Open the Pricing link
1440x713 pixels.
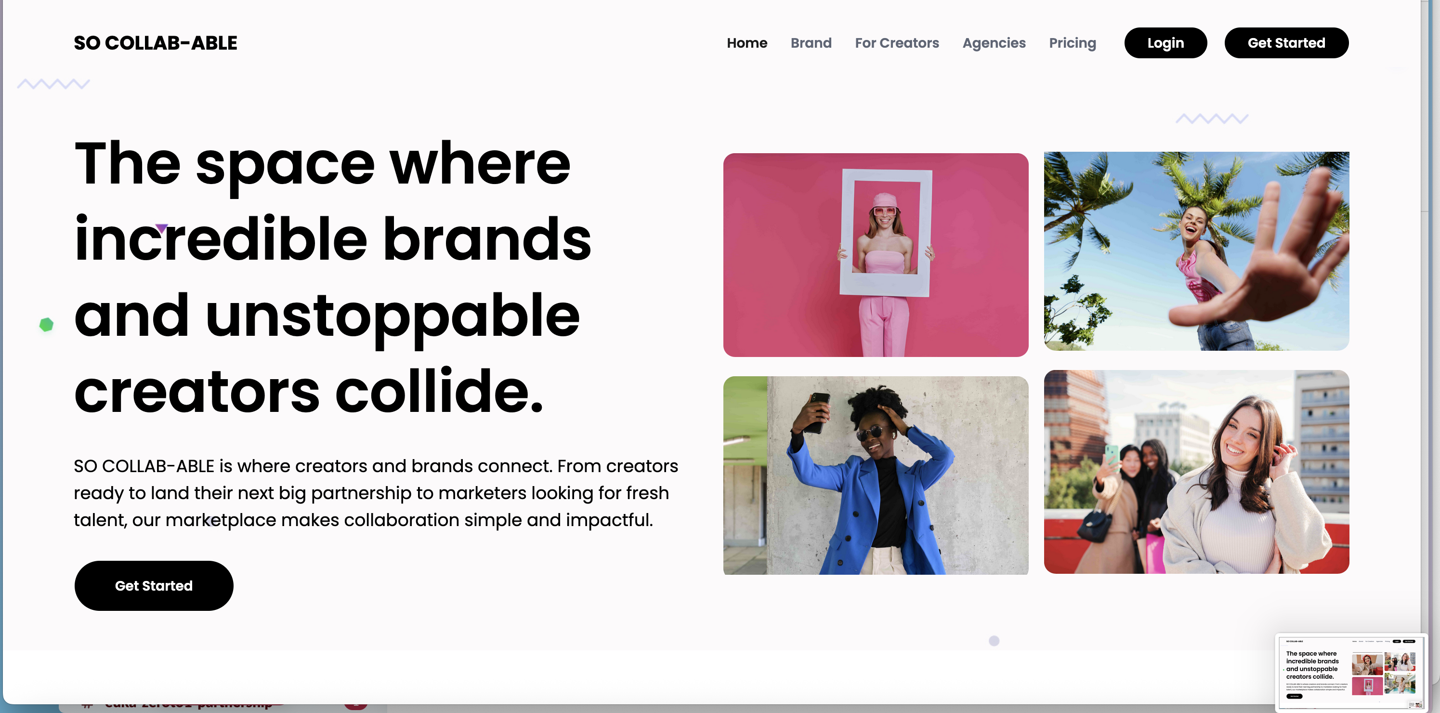click(x=1072, y=43)
